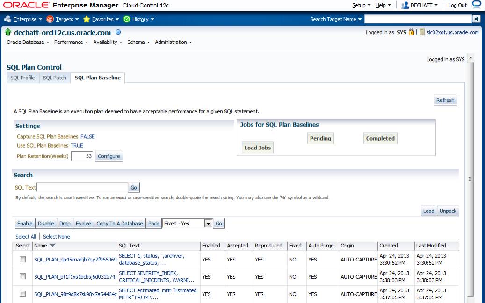
Task: Open the Targets menu label
Action: (65, 19)
